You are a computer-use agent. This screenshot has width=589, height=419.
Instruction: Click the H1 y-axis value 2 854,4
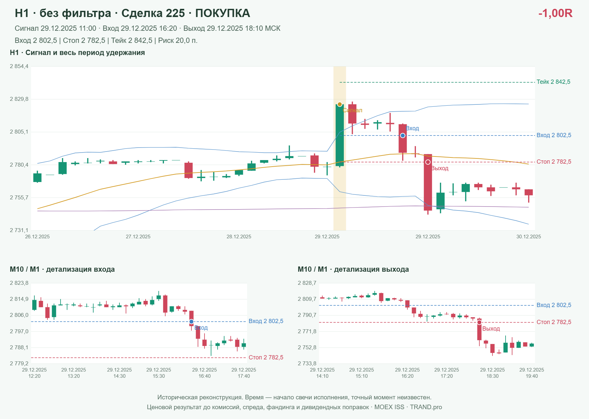(19, 66)
